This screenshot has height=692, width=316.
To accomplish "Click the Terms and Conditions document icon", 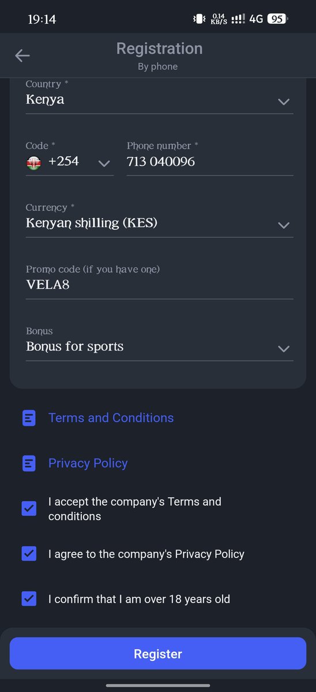I will pyautogui.click(x=29, y=418).
